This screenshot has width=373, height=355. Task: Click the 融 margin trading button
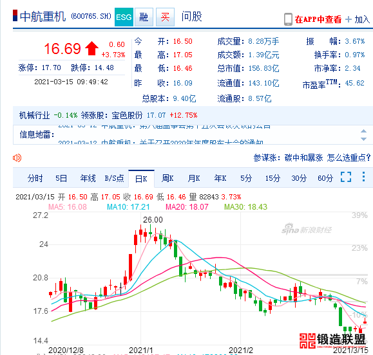point(144,17)
